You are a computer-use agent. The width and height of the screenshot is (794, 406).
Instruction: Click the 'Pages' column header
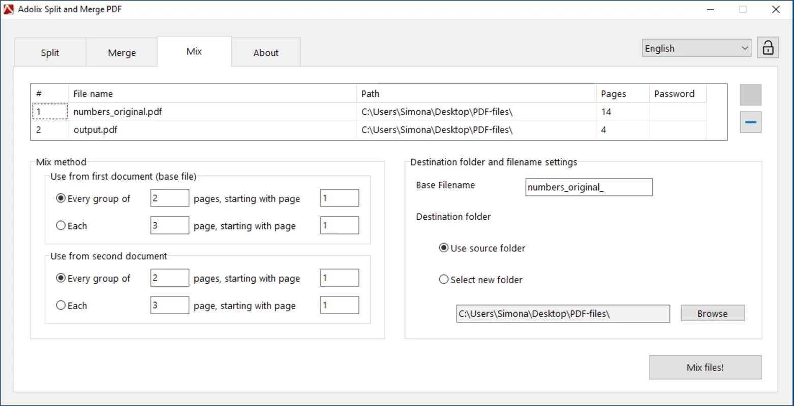(623, 93)
